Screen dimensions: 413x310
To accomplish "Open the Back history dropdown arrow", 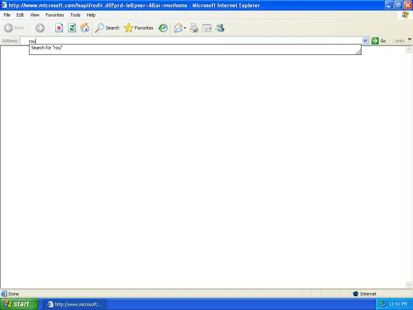I will [29, 28].
